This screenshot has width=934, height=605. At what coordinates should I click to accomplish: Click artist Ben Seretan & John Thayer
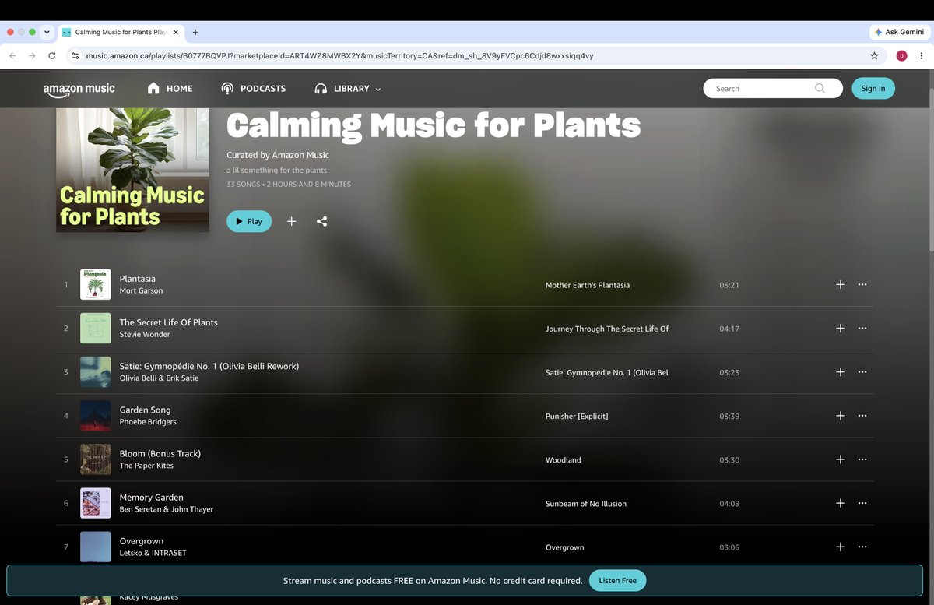click(167, 509)
